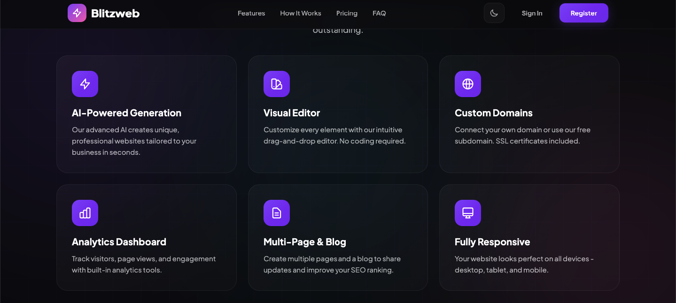Click the Analytics Dashboard card
Image resolution: width=676 pixels, height=303 pixels.
146,237
